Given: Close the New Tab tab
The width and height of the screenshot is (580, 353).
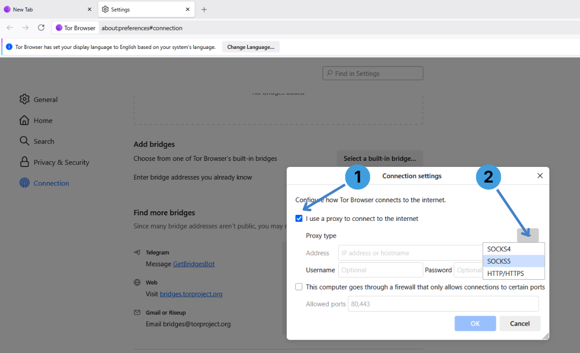Looking at the screenshot, I should click(89, 9).
